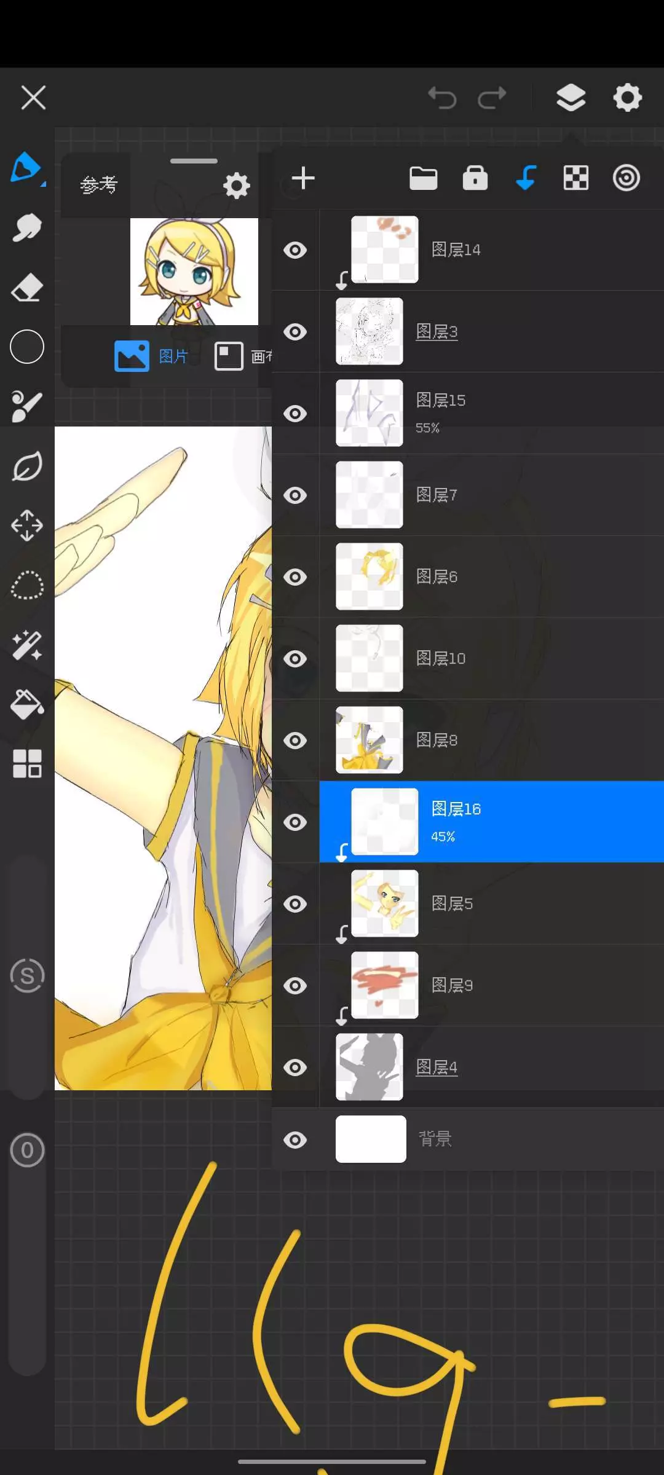
Task: Tap the redo arrow
Action: [492, 98]
